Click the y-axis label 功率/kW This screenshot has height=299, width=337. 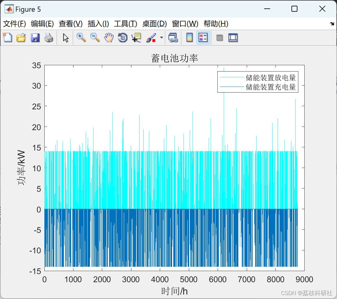[x=21, y=168]
